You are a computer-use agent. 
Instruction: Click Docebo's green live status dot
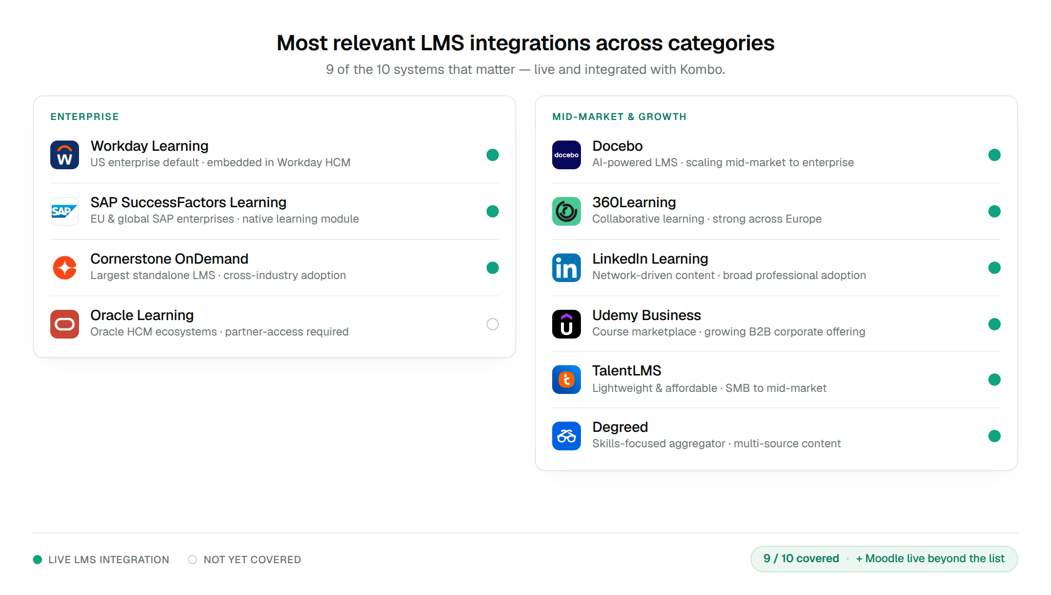coord(995,155)
